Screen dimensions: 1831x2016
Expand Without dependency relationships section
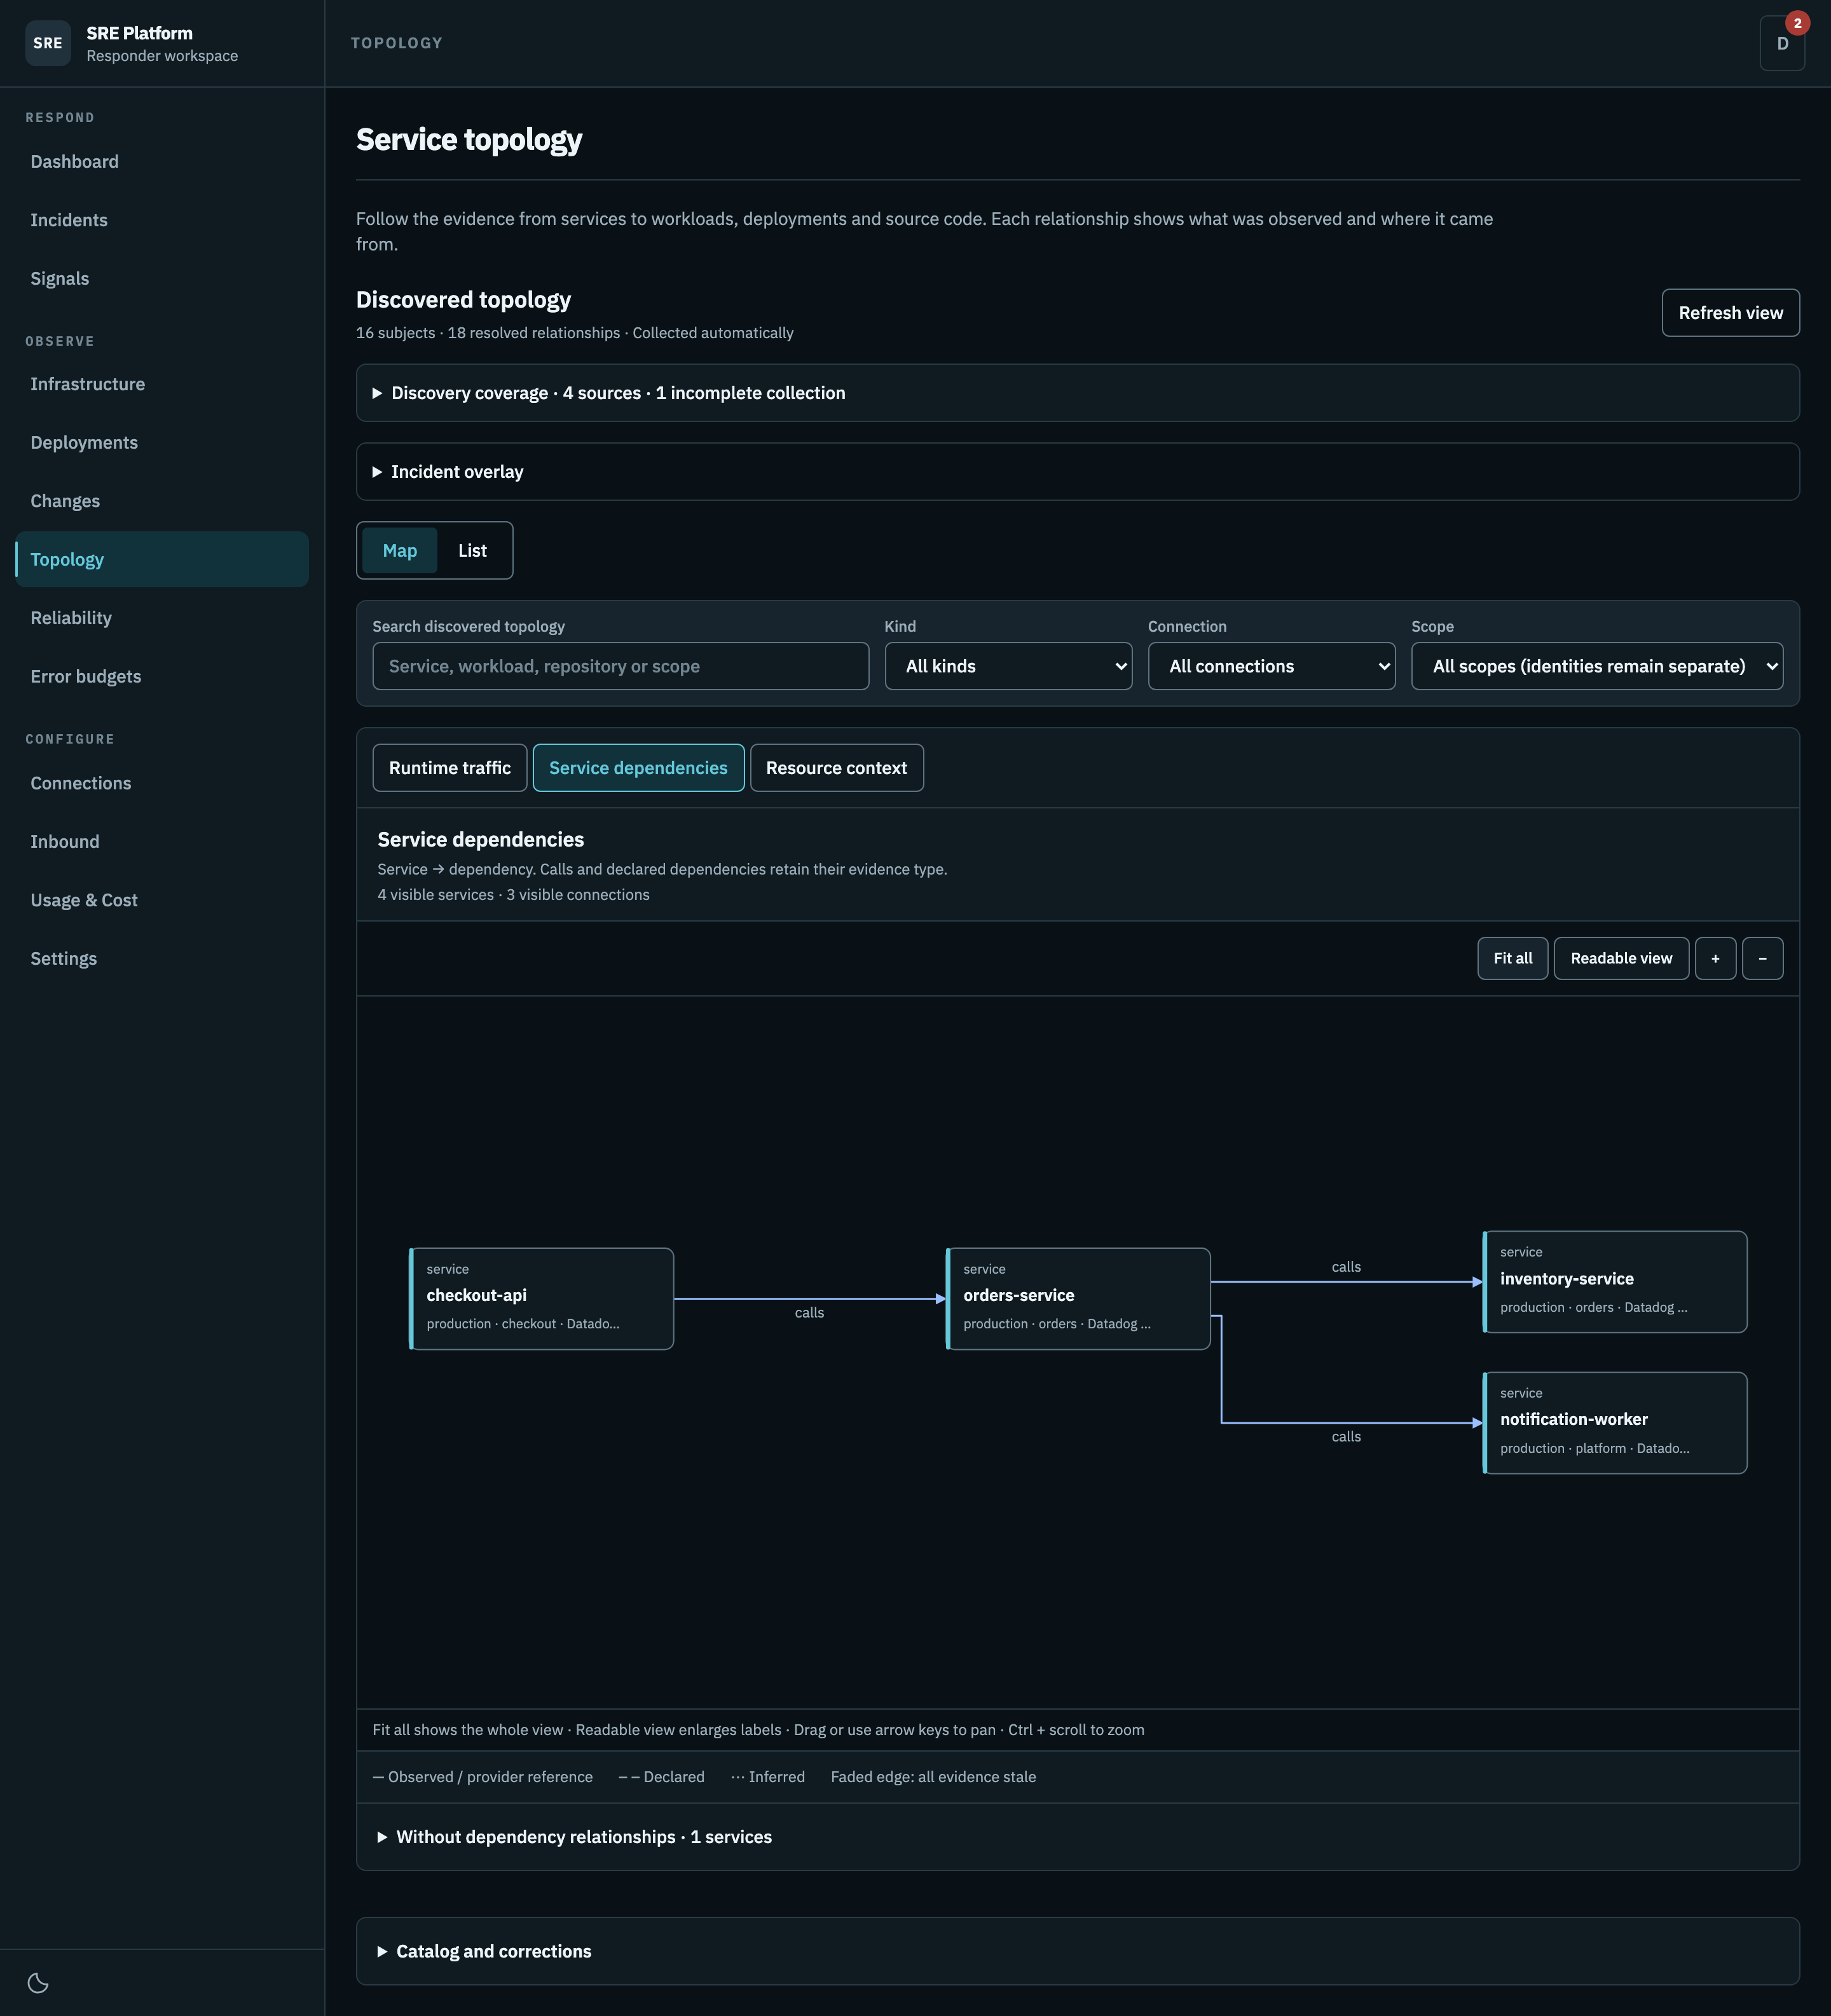pyautogui.click(x=1078, y=1837)
